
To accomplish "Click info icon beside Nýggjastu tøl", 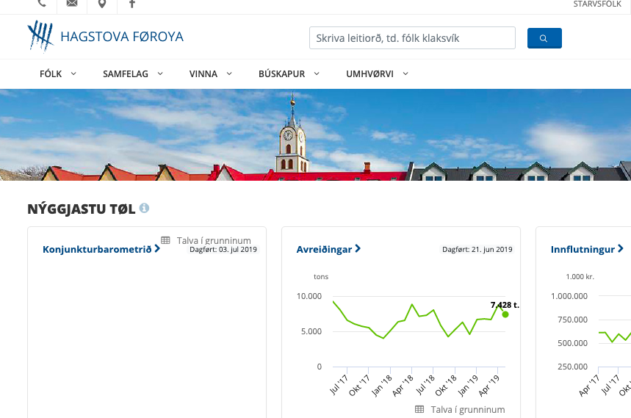I will tap(145, 209).
